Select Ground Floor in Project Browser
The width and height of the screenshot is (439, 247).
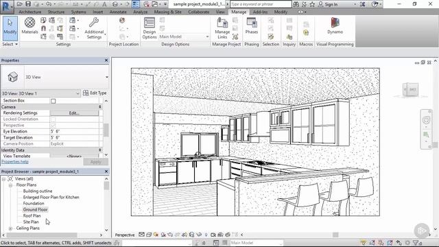click(35, 209)
